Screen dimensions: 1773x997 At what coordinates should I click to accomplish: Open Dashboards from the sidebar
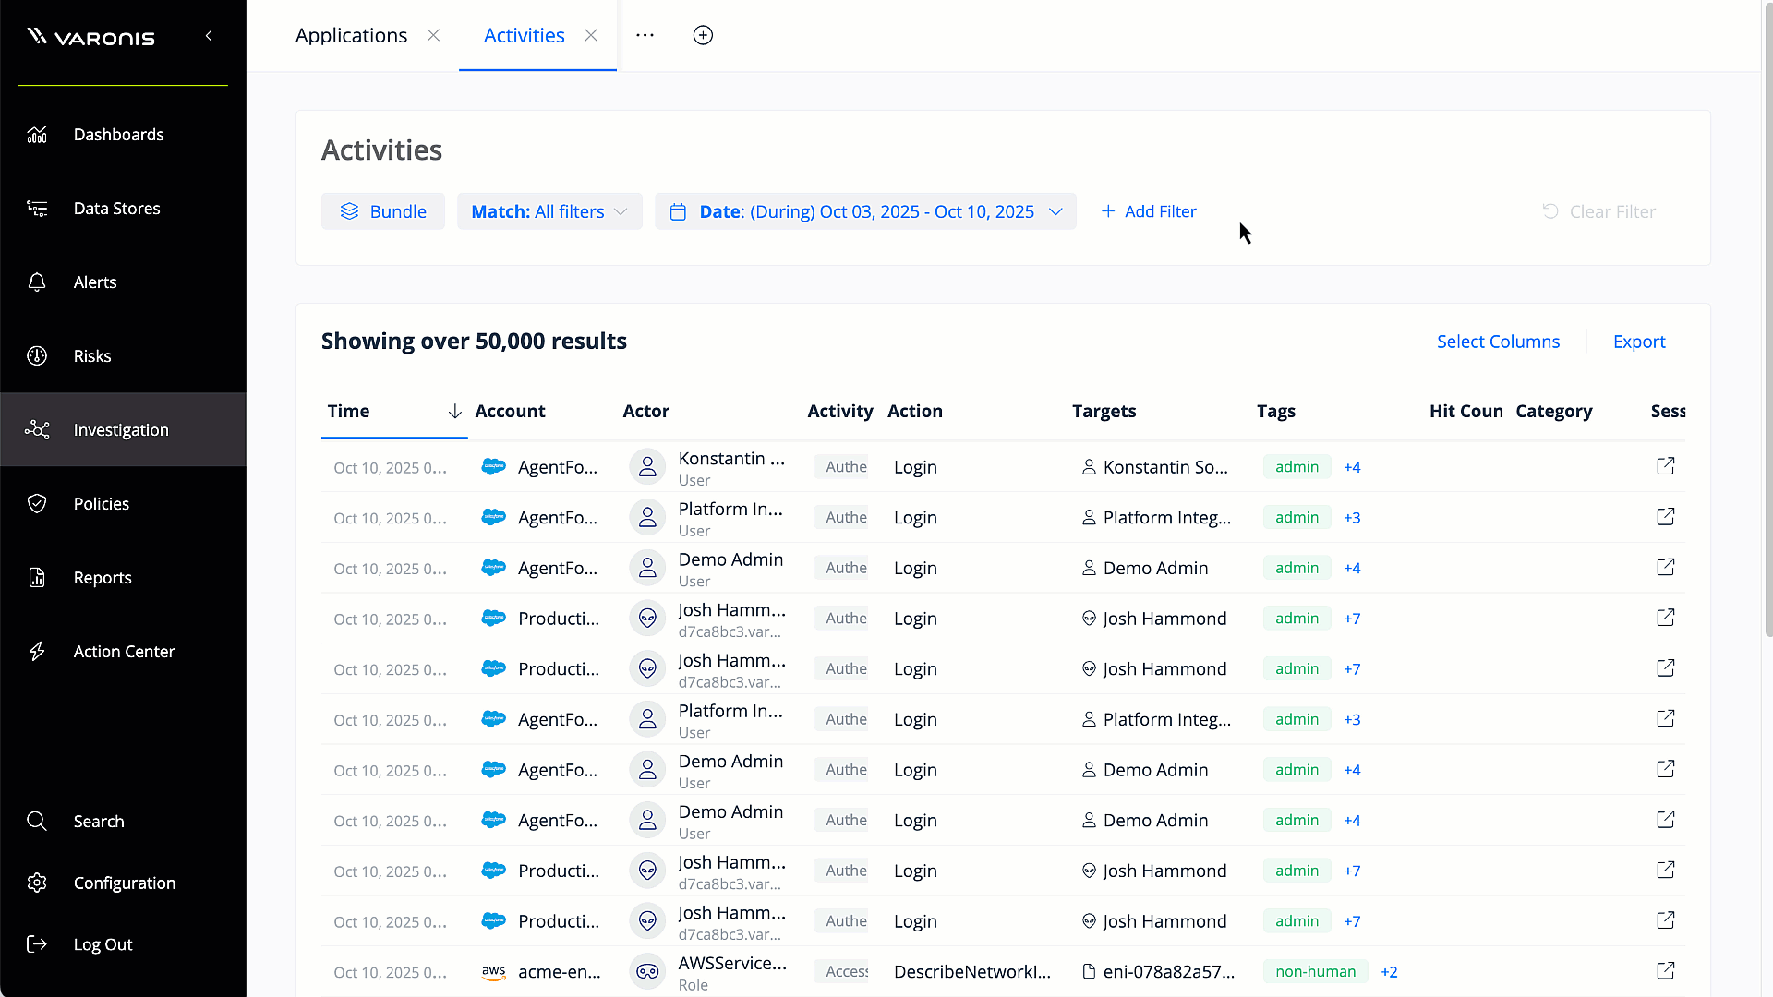118,135
